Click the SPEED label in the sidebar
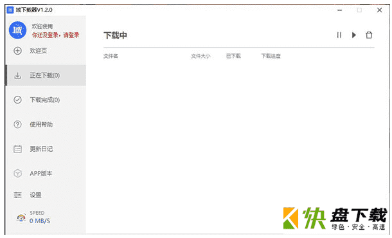This screenshot has width=392, height=238. click(x=37, y=213)
